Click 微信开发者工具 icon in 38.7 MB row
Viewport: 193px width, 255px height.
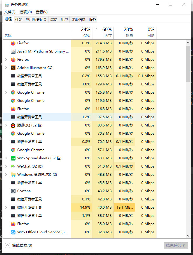pyautogui.click(x=13, y=216)
